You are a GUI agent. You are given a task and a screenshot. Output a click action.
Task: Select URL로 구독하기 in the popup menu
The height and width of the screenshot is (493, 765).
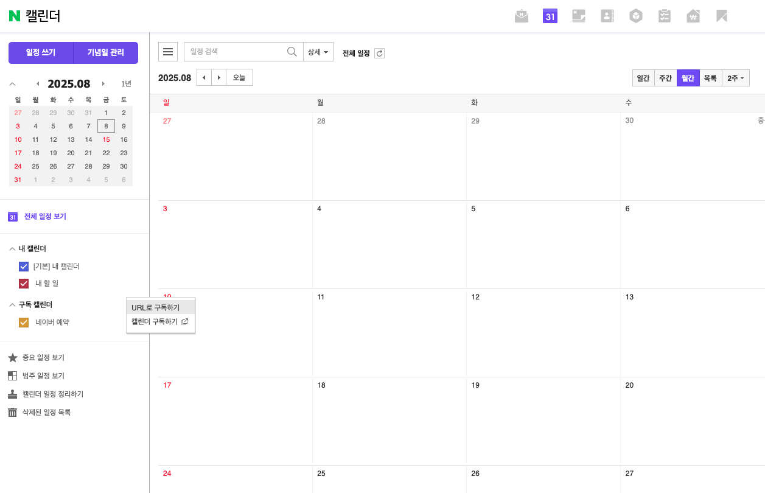[156, 307]
